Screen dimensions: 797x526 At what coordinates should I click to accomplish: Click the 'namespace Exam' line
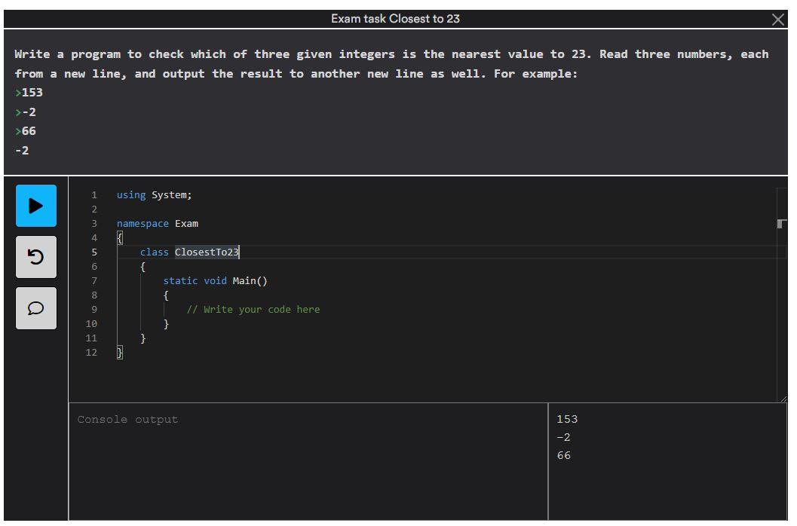(x=157, y=224)
